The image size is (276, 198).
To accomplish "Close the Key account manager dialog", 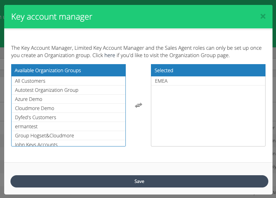I will point(263,16).
